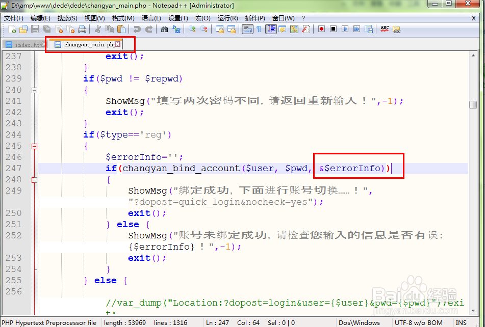Click Dos\Windows line ending status
The image size is (485, 327).
359,323
